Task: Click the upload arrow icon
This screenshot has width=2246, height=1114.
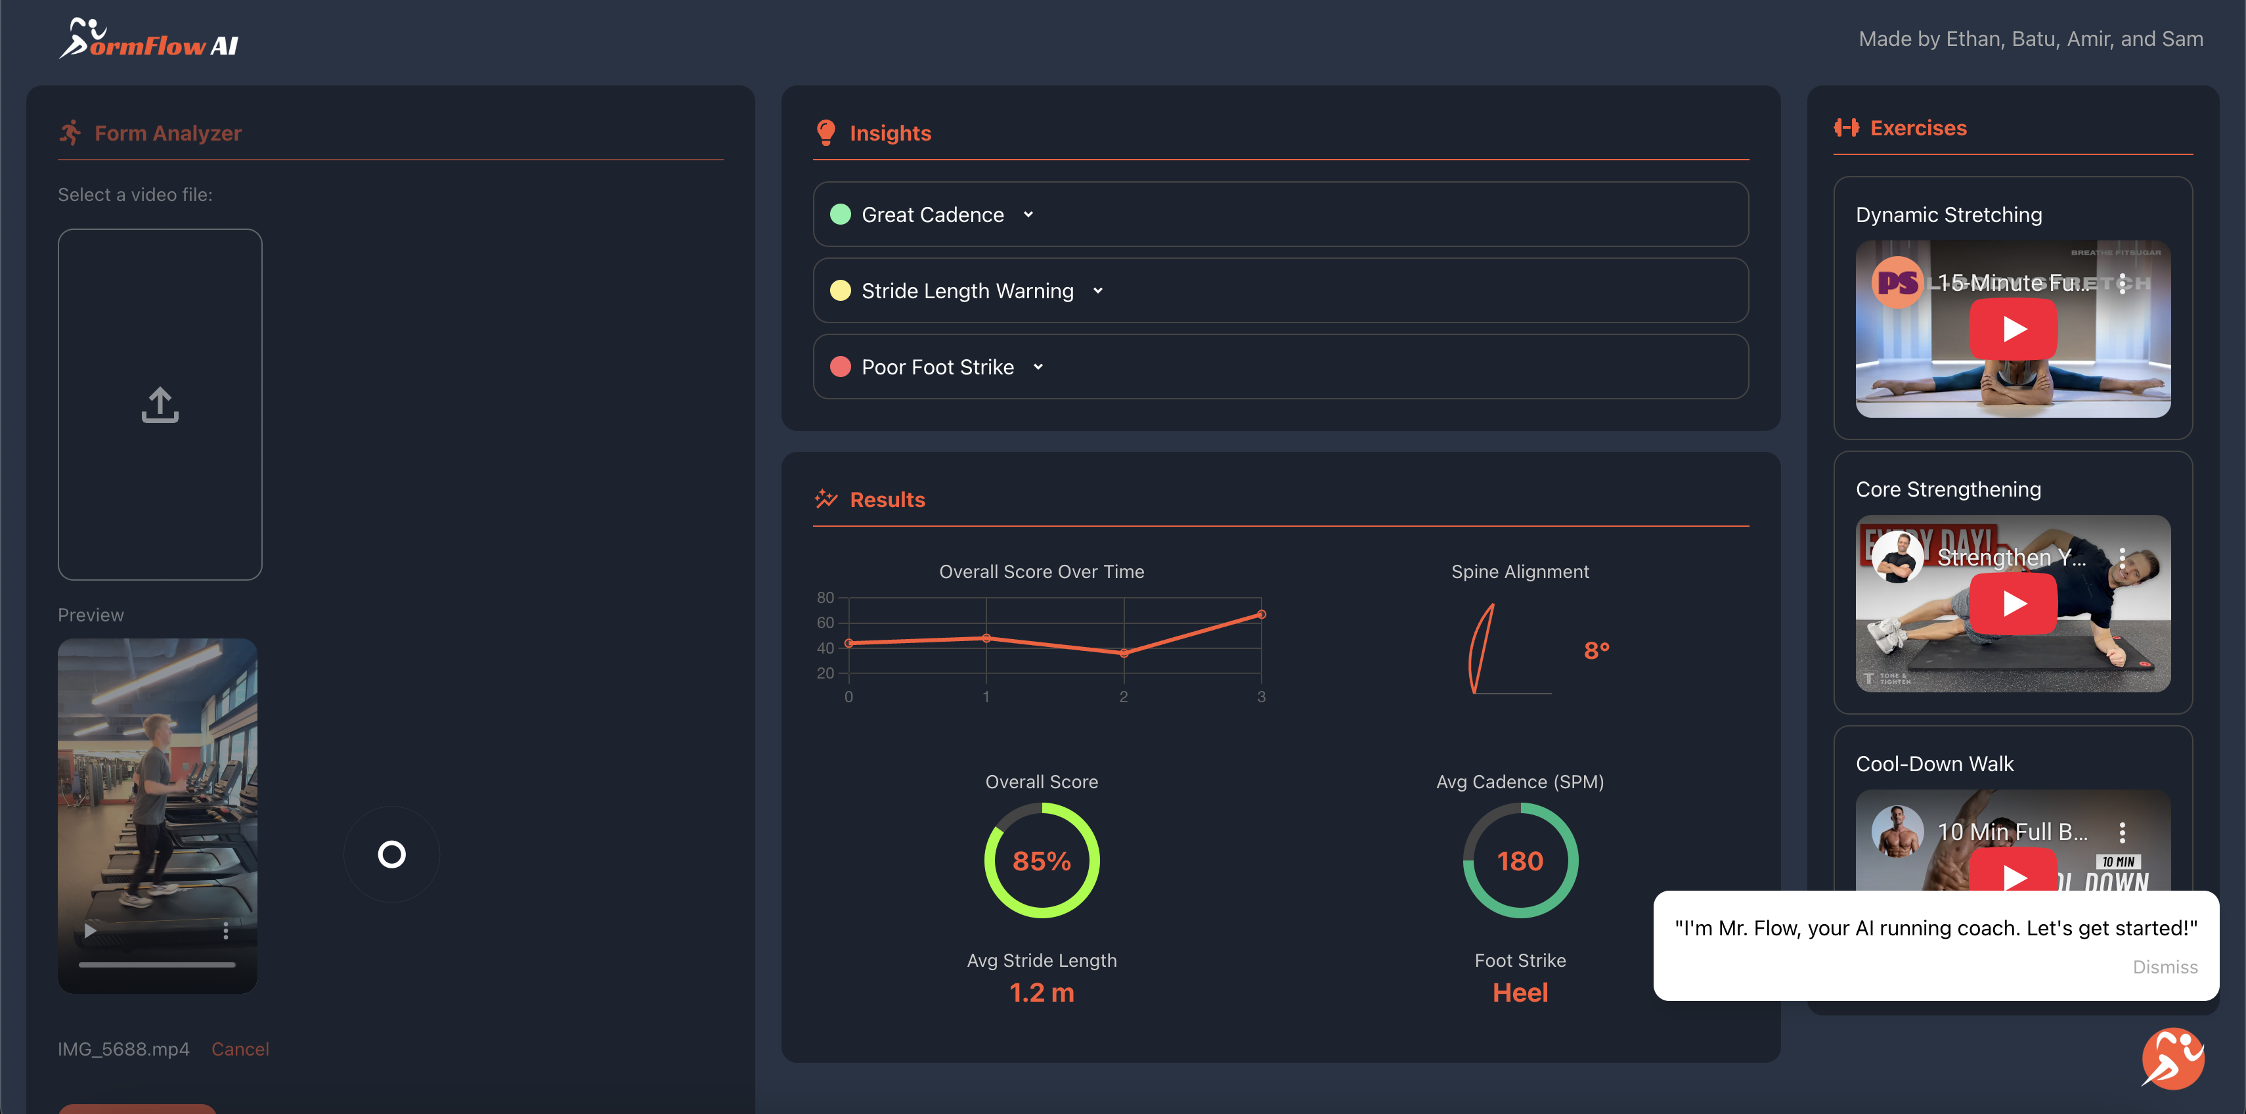Action: click(160, 405)
